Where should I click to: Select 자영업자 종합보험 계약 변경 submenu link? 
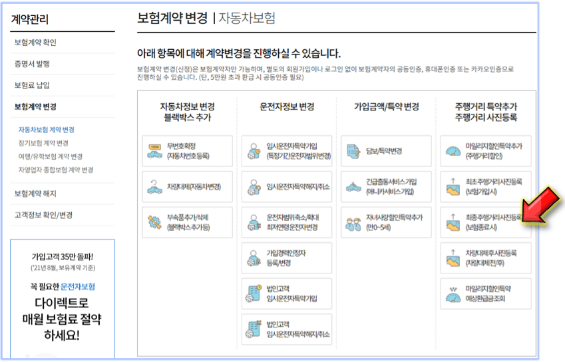56,170
